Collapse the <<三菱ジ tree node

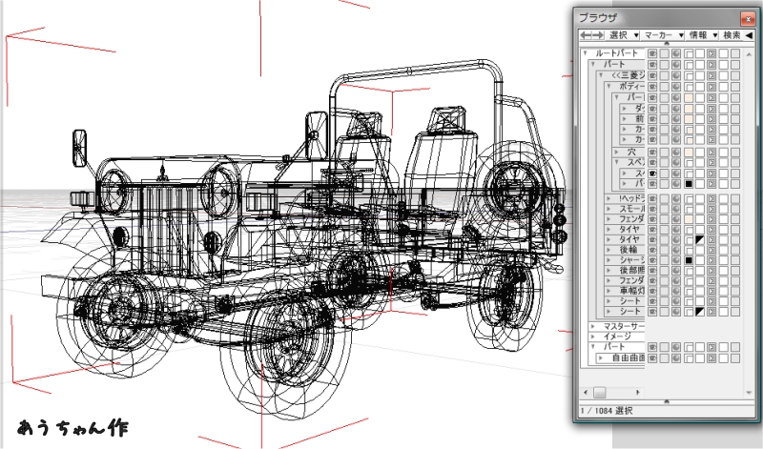coord(602,75)
